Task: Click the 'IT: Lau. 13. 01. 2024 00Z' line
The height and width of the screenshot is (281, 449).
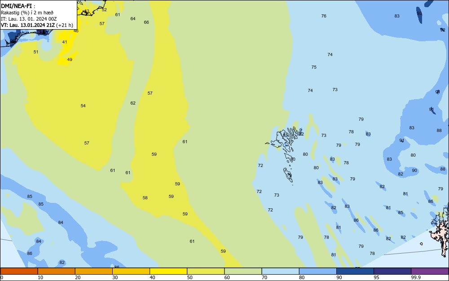Action: 29,19
